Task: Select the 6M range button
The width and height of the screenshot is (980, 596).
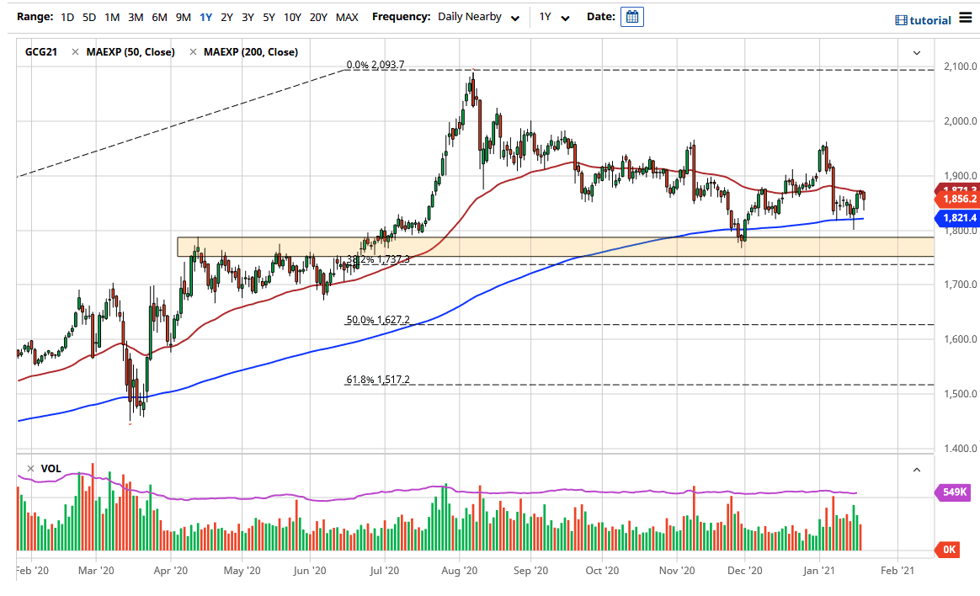Action: (x=160, y=16)
